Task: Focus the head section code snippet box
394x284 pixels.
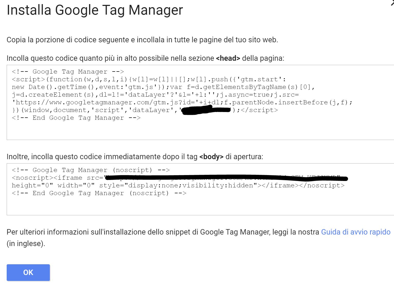Action: (x=200, y=102)
